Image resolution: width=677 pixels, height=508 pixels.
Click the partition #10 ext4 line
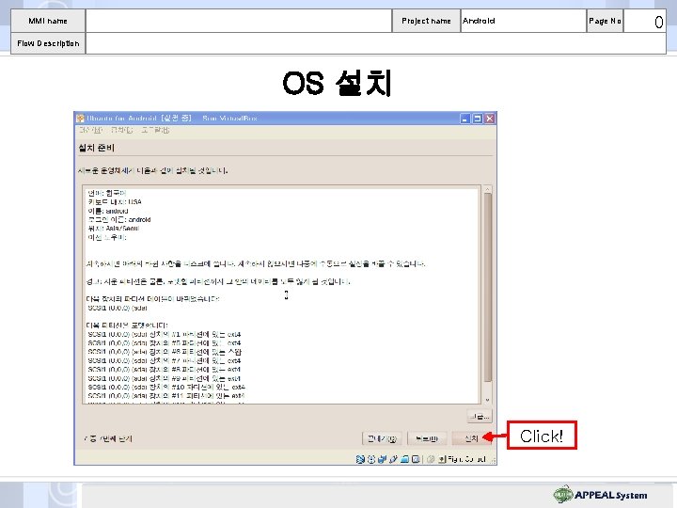(166, 387)
